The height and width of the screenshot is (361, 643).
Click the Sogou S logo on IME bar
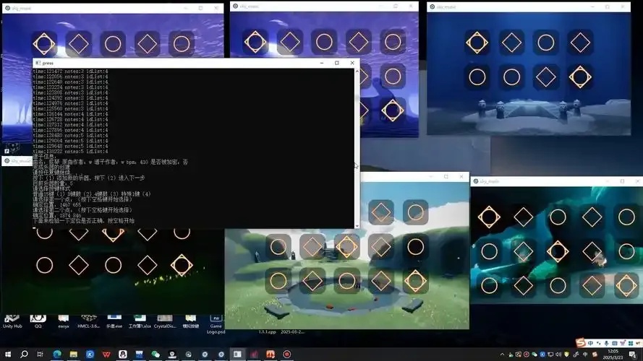coord(580,342)
